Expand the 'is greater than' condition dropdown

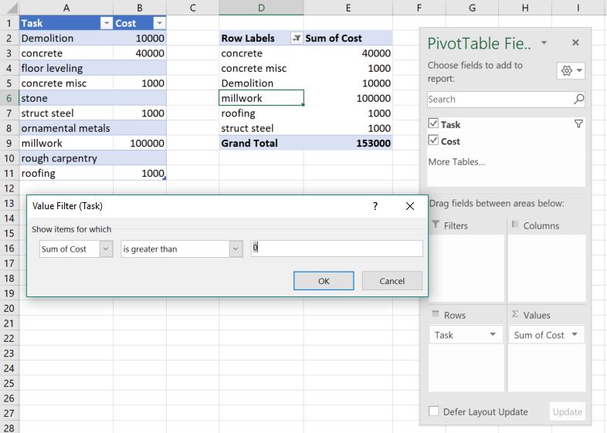pyautogui.click(x=236, y=249)
